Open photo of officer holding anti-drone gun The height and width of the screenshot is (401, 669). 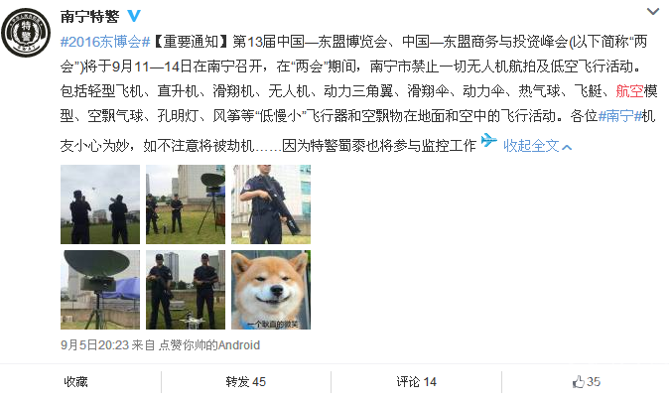(x=271, y=204)
